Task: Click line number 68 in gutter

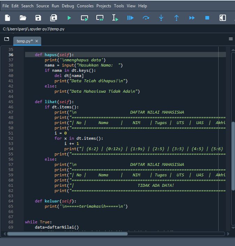Action: pos(11,222)
